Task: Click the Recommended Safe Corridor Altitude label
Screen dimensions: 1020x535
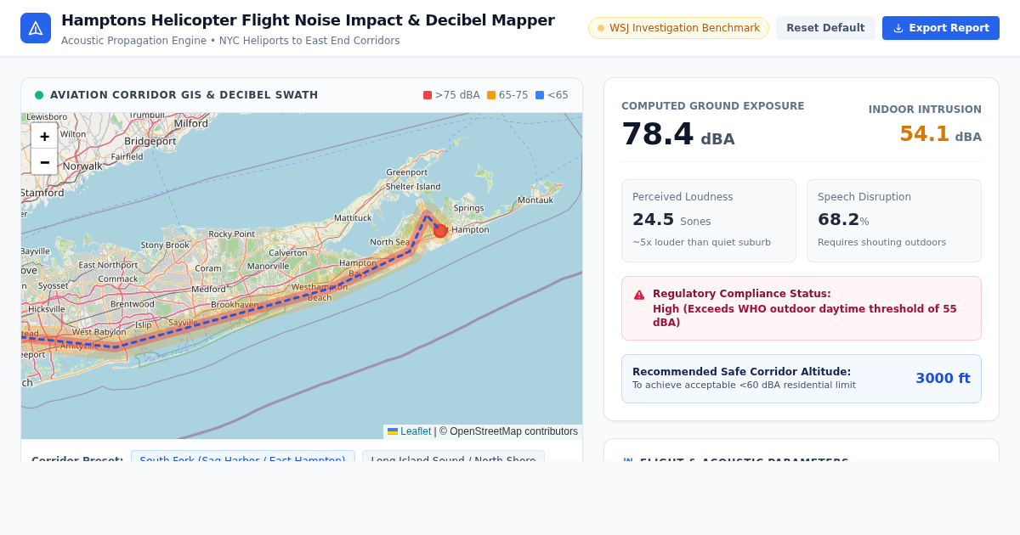Action: click(x=741, y=372)
